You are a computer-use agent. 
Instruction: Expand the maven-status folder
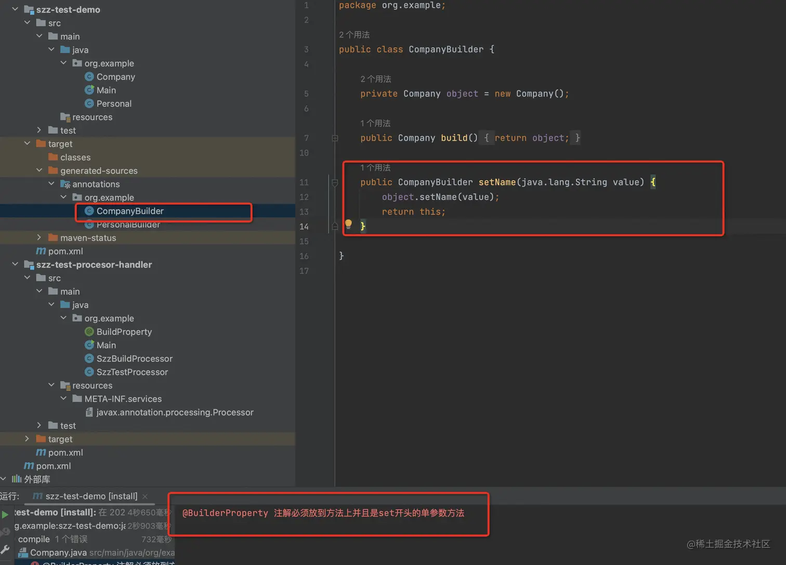pyautogui.click(x=39, y=238)
